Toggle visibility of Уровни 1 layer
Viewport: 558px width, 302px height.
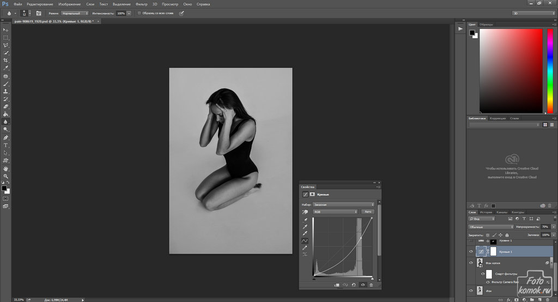[471, 241]
